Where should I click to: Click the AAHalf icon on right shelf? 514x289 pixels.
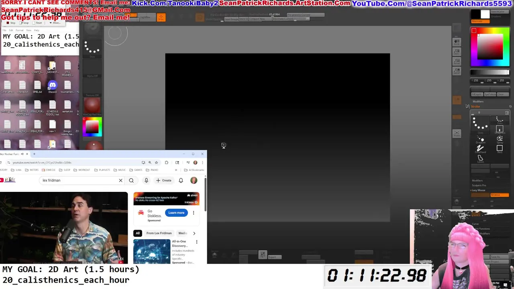pos(457,71)
